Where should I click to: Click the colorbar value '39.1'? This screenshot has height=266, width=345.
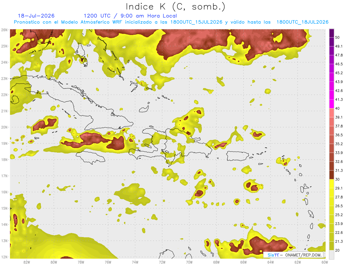pyautogui.click(x=339, y=117)
